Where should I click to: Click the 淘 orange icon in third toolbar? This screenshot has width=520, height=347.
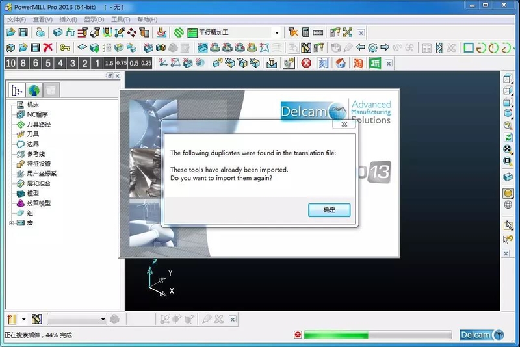(358, 63)
